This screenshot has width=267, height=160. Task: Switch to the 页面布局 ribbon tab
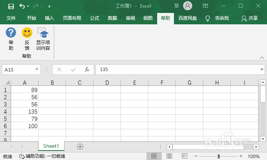(72, 18)
